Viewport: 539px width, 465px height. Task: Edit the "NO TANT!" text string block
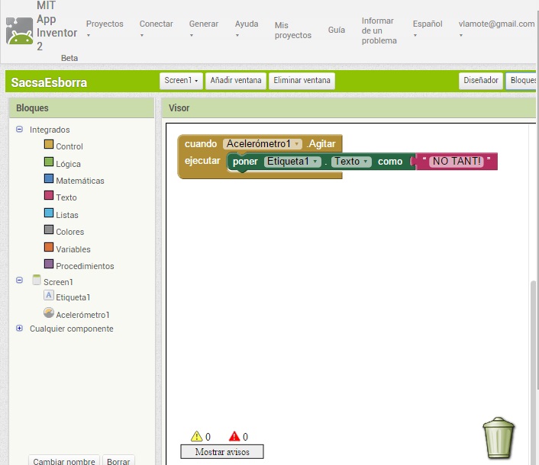(x=457, y=161)
